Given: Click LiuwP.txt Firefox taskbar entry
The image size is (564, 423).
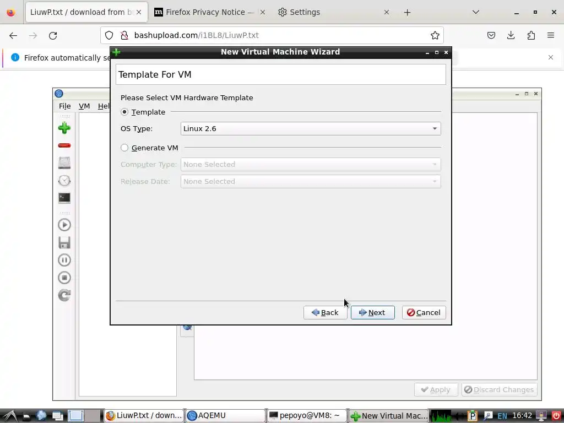Looking at the screenshot, I should 144,416.
